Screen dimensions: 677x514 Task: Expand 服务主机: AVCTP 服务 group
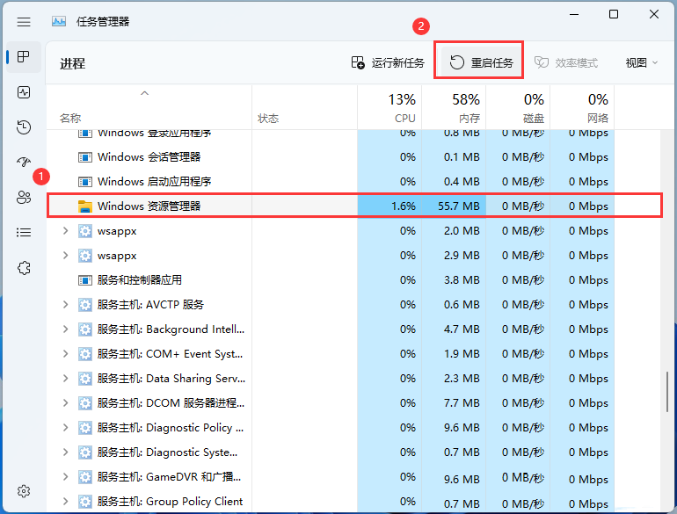pyautogui.click(x=66, y=305)
